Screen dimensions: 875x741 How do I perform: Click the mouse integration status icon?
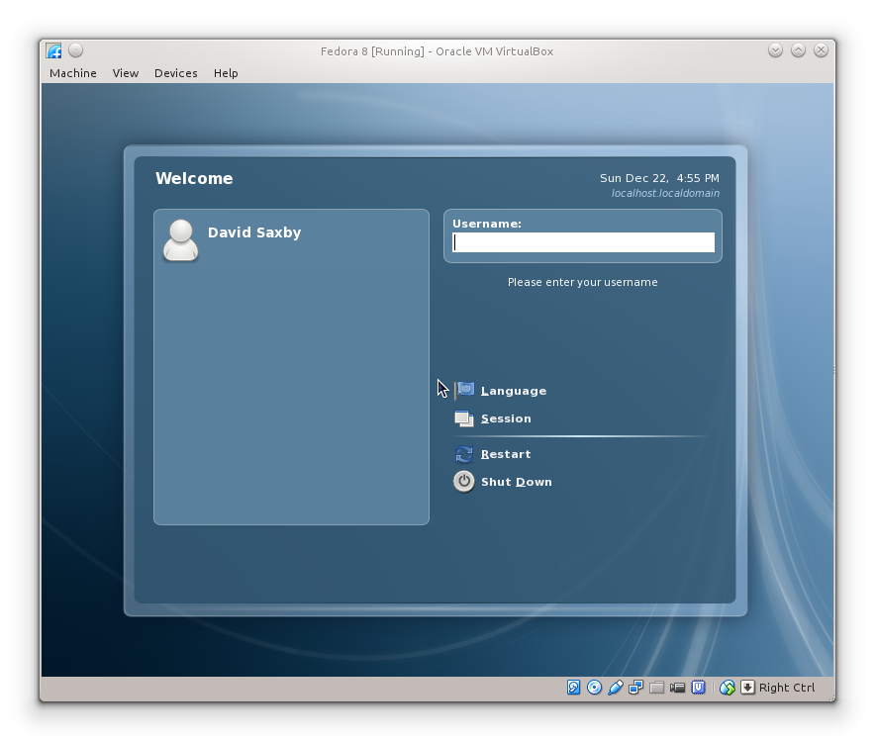coord(728,688)
